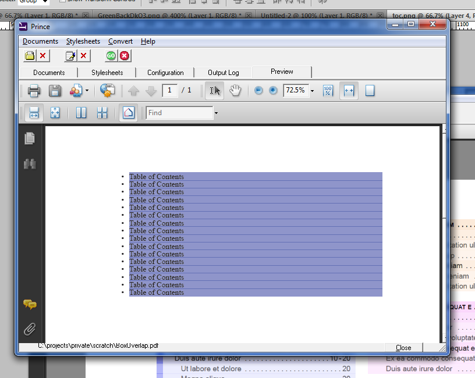Switch to the Output Log tab
The height and width of the screenshot is (378, 475).
[x=224, y=73]
